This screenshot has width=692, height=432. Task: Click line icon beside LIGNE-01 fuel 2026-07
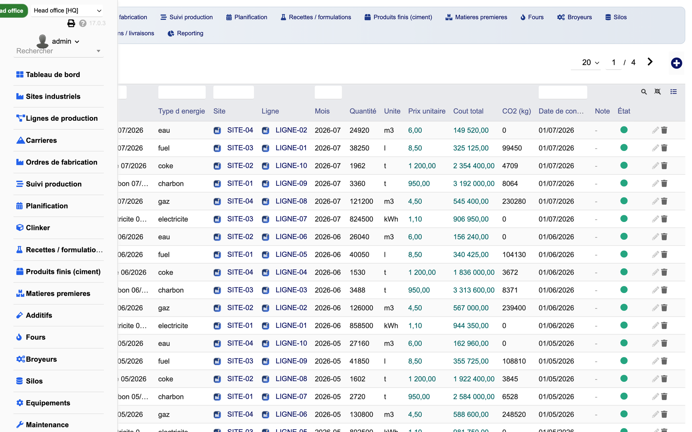pos(266,148)
